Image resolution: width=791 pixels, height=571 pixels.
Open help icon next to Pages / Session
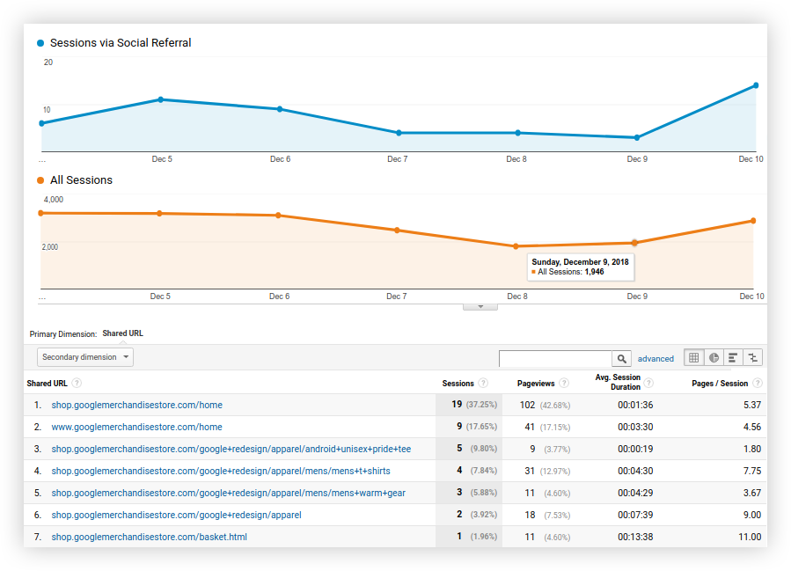[x=758, y=383]
